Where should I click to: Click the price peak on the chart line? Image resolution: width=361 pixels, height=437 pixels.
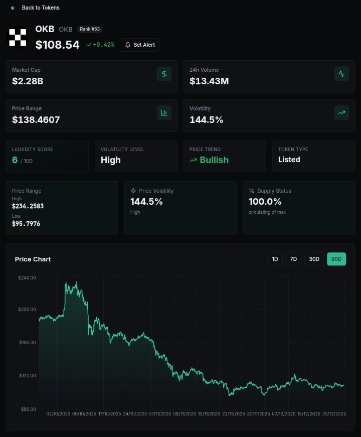[77, 282]
